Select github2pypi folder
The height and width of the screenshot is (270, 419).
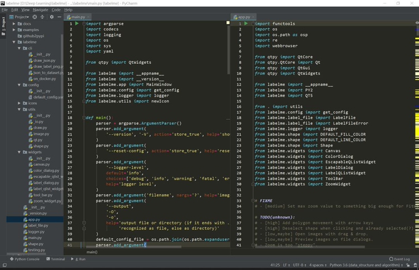tap(31, 36)
